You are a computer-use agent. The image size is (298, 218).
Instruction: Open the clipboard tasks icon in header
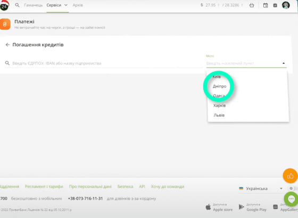point(275,5)
